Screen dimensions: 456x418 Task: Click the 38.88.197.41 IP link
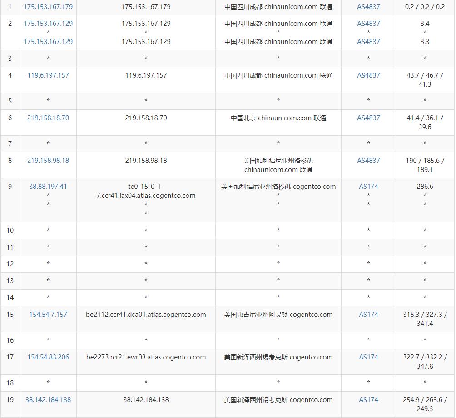[x=48, y=187]
